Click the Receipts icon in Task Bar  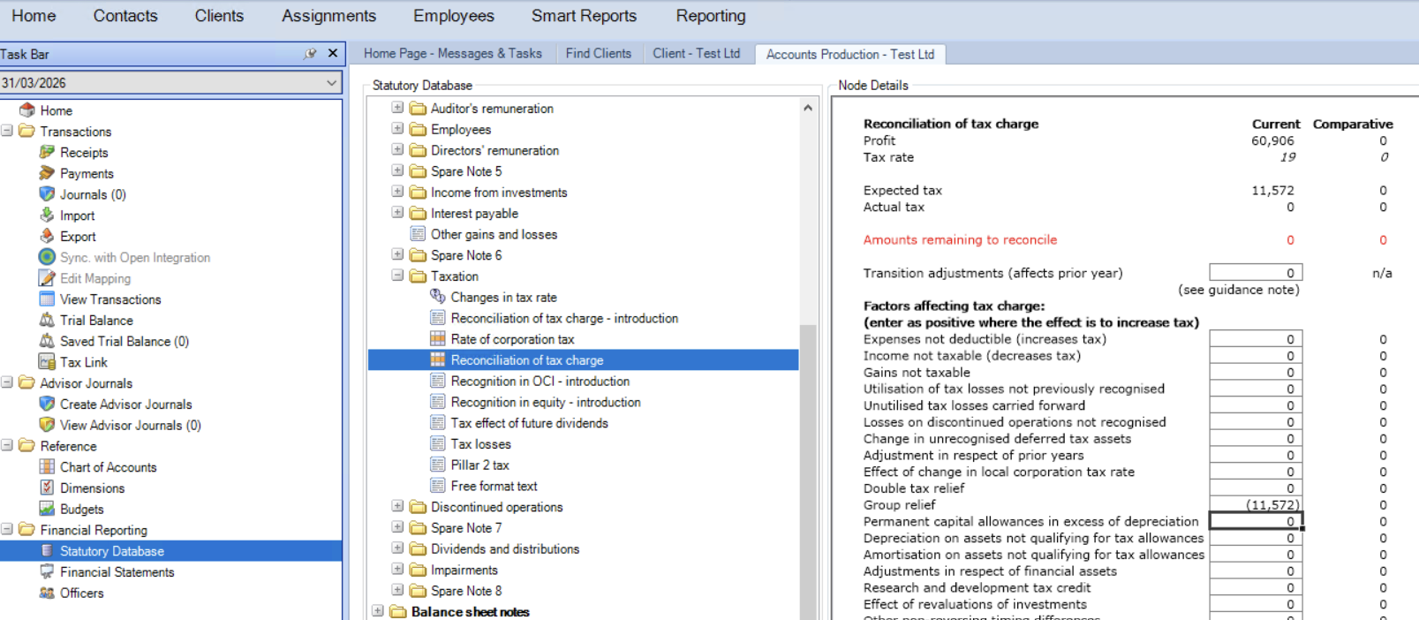[47, 152]
